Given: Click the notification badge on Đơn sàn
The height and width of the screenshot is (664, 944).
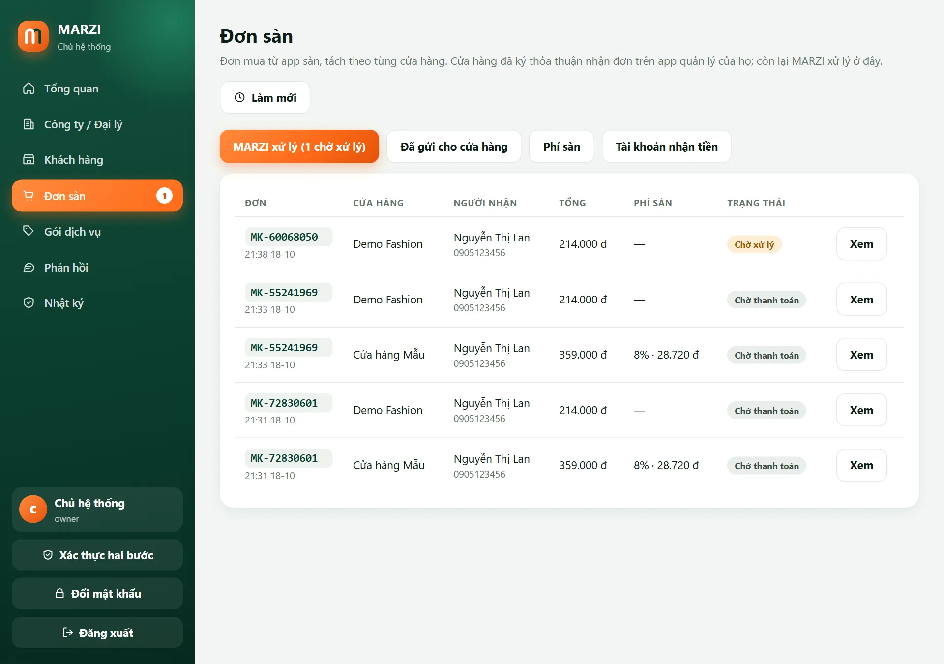Looking at the screenshot, I should tap(164, 196).
